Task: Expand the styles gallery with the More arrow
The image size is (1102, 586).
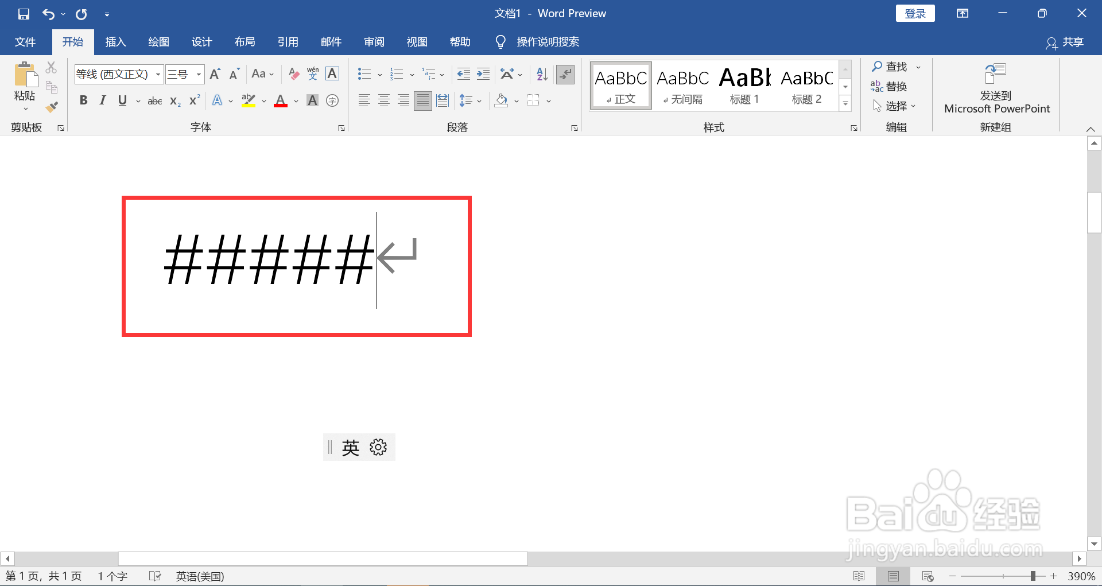Action: 845,104
